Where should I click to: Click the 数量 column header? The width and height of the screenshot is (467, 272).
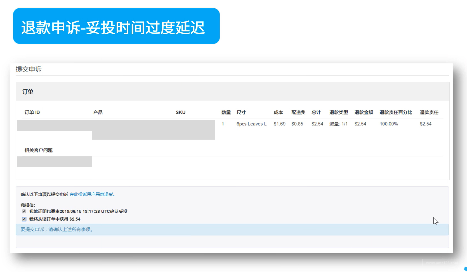[226, 112]
